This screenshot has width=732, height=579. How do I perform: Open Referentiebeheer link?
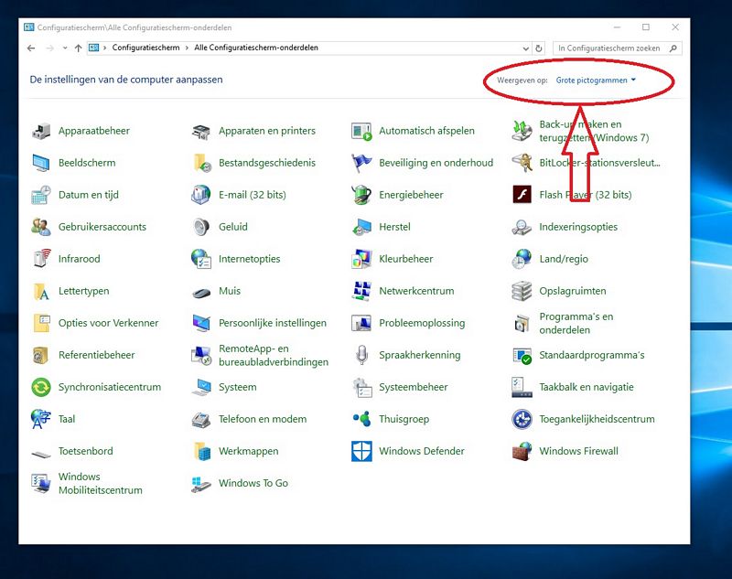point(96,355)
